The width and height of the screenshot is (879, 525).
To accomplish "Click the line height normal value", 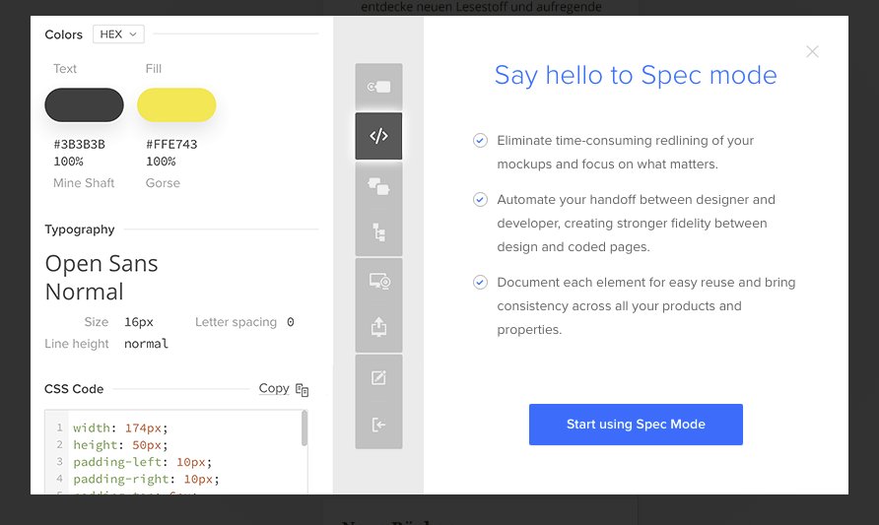I will (x=146, y=344).
